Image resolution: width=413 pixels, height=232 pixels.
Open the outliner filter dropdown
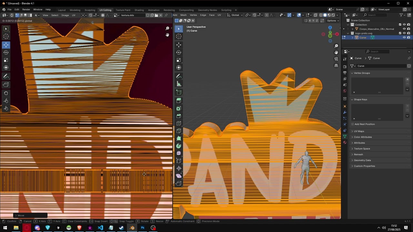[402, 15]
